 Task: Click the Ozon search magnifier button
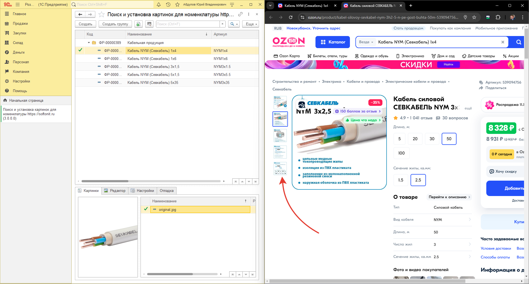(x=519, y=42)
